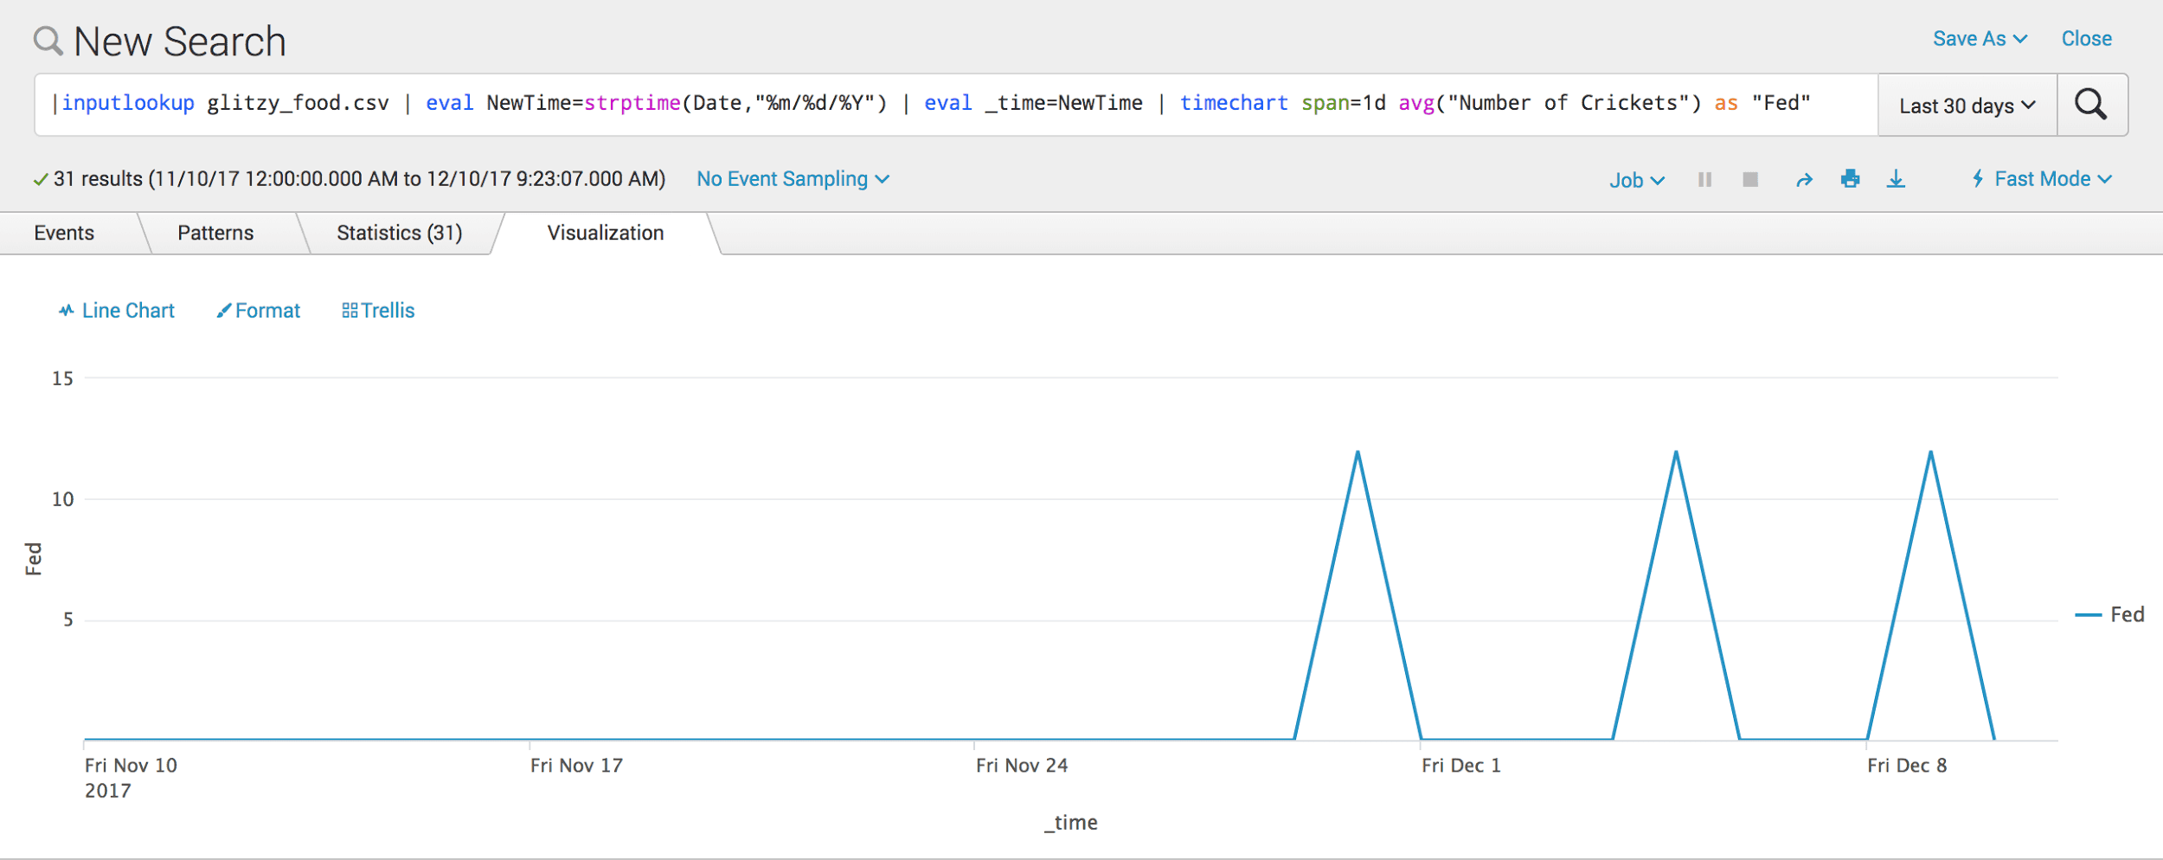Viewport: 2163px width, 860px height.
Task: Switch to the Patterns tab
Action: [x=215, y=234]
